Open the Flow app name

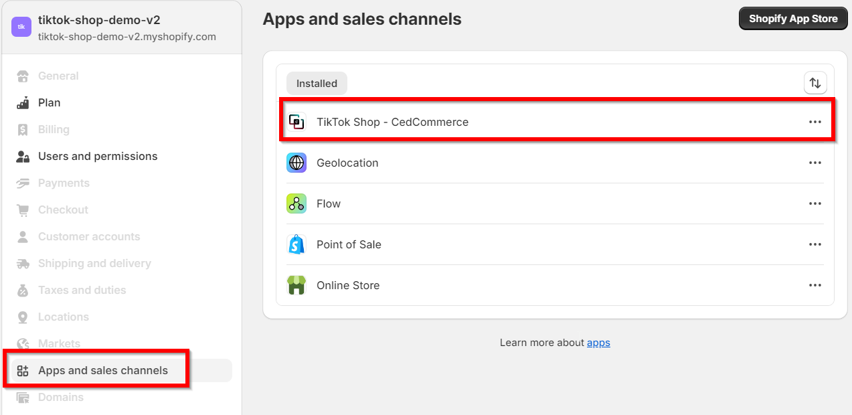point(329,203)
